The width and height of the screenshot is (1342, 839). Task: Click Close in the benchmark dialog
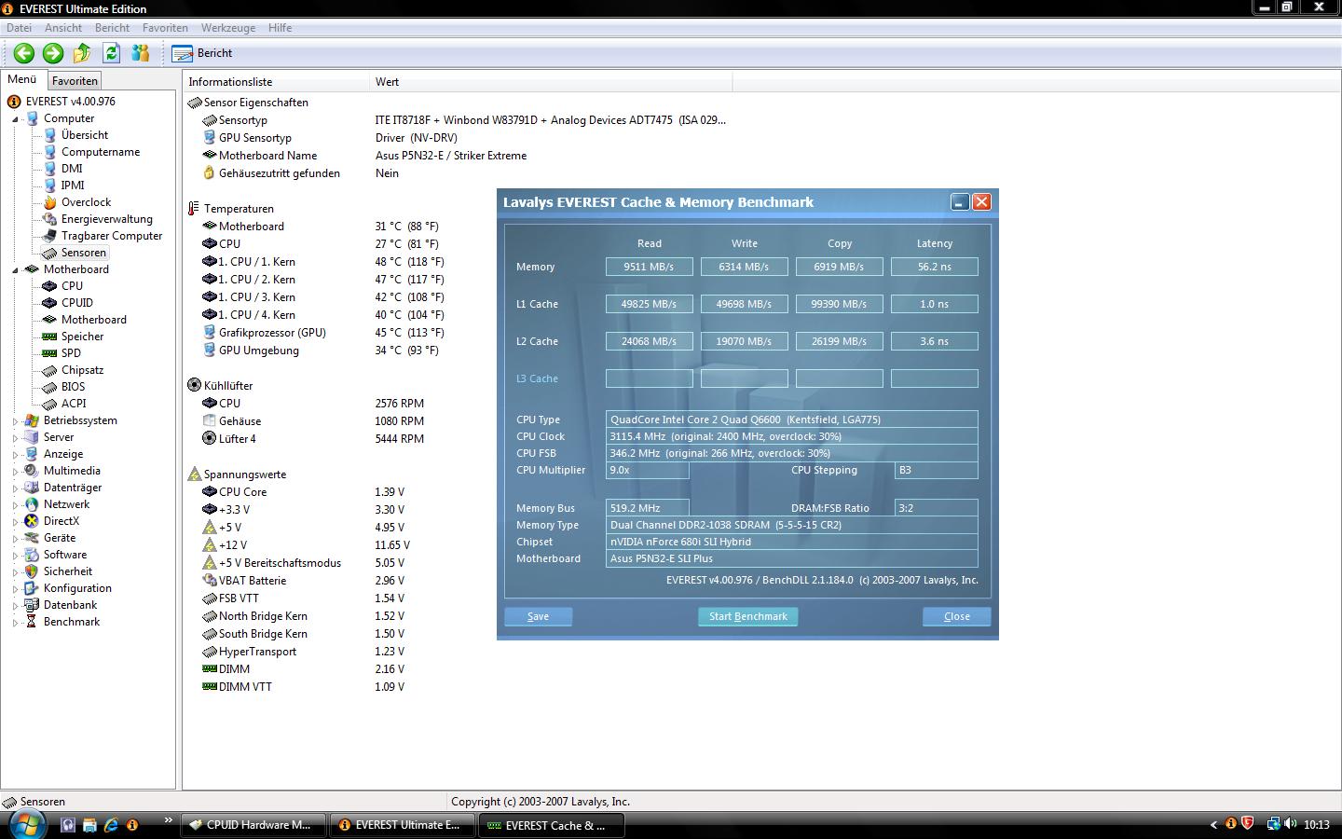(956, 616)
